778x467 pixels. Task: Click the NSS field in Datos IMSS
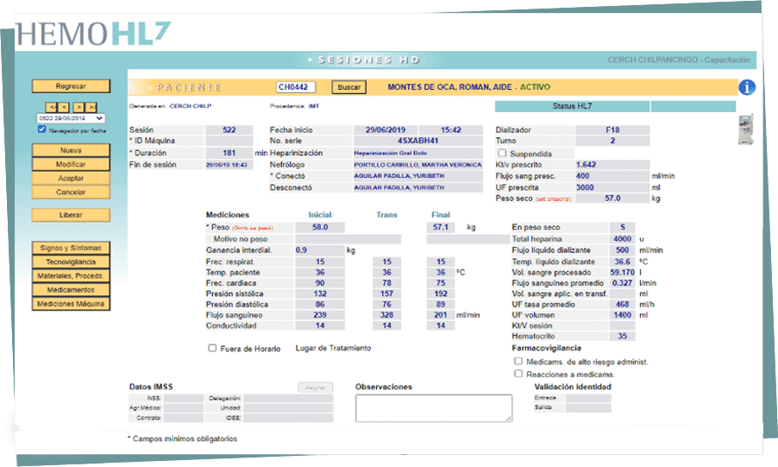[x=184, y=399]
